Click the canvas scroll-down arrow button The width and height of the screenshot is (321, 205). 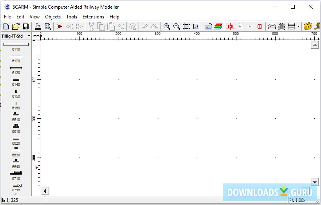click(315, 181)
